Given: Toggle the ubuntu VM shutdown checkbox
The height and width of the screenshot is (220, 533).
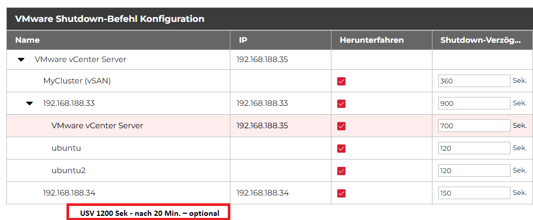Looking at the screenshot, I should point(341,149).
